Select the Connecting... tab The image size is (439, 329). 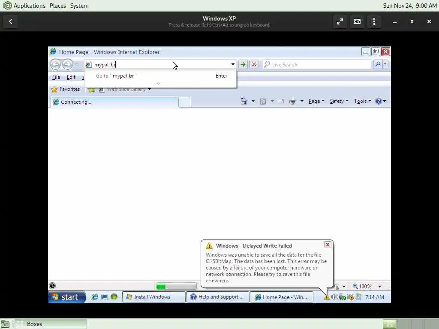tap(114, 102)
